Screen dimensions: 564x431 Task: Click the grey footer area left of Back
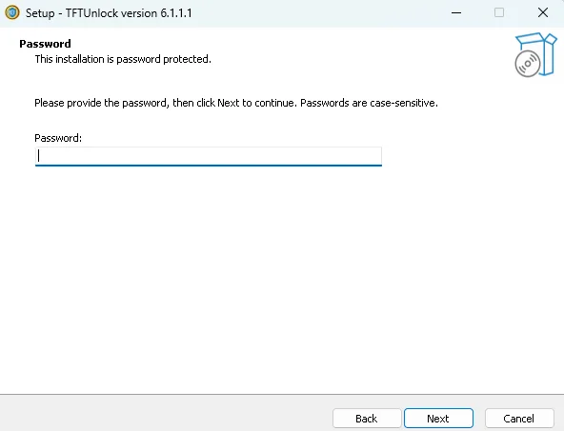tap(166, 414)
